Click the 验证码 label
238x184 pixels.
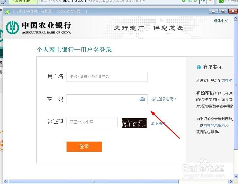(x=55, y=122)
